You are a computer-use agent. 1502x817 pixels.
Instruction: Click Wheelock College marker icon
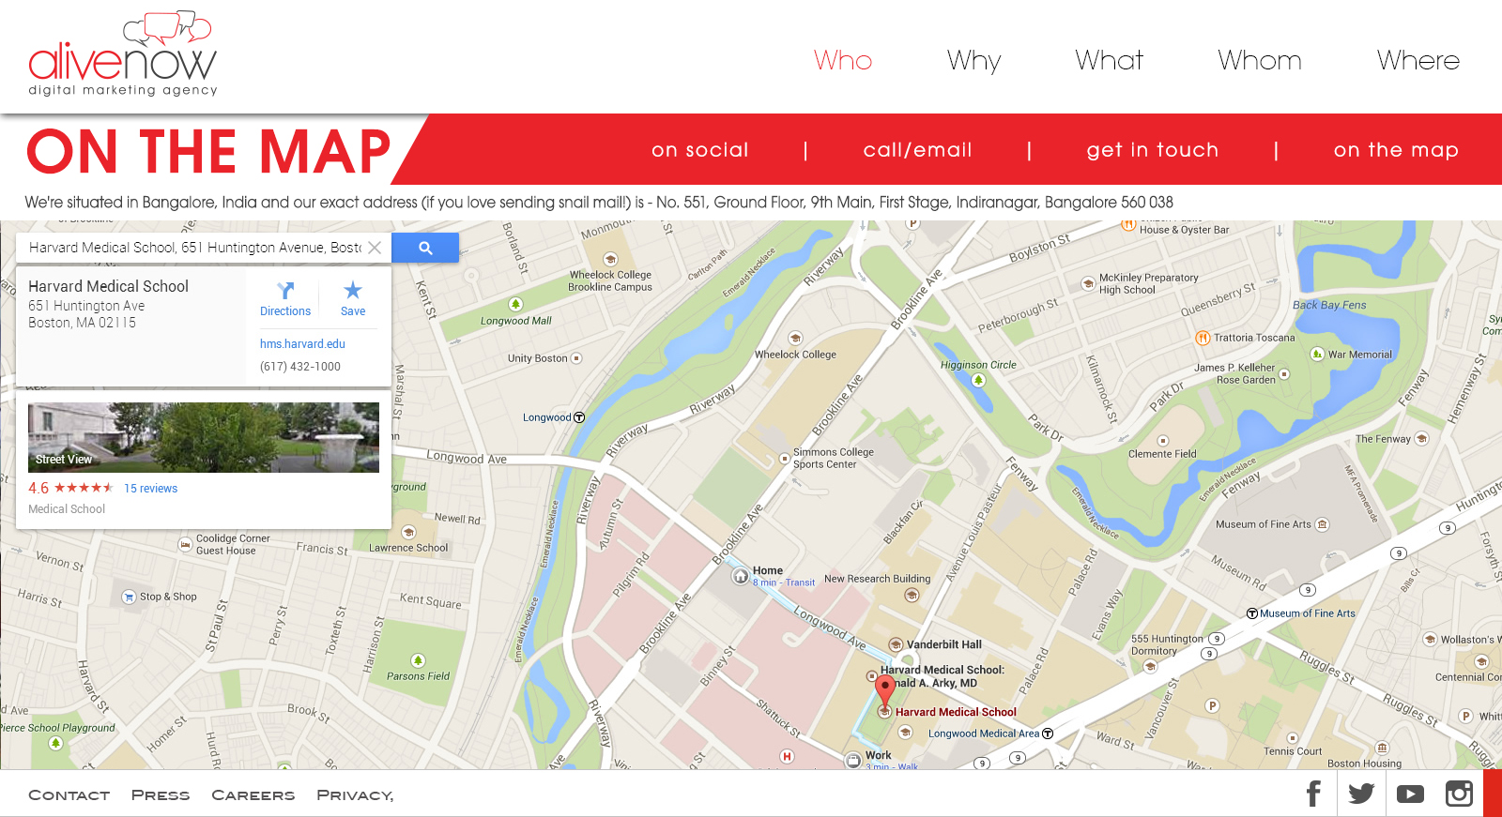click(x=795, y=339)
